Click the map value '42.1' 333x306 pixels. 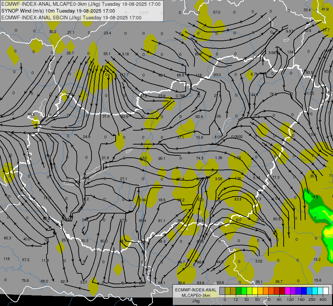tap(162, 75)
